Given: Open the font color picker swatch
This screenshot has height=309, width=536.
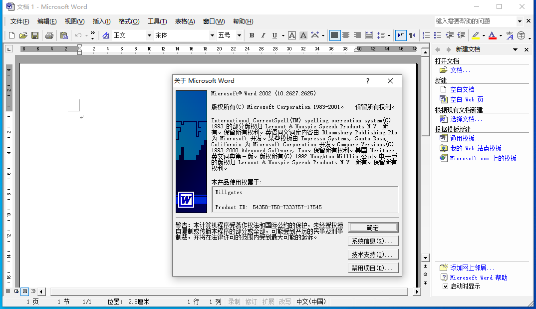Looking at the screenshot, I should coord(493,35).
